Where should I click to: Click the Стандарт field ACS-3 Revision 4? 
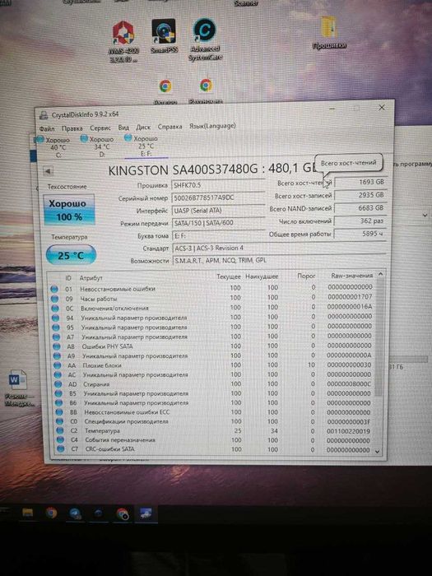(x=279, y=248)
